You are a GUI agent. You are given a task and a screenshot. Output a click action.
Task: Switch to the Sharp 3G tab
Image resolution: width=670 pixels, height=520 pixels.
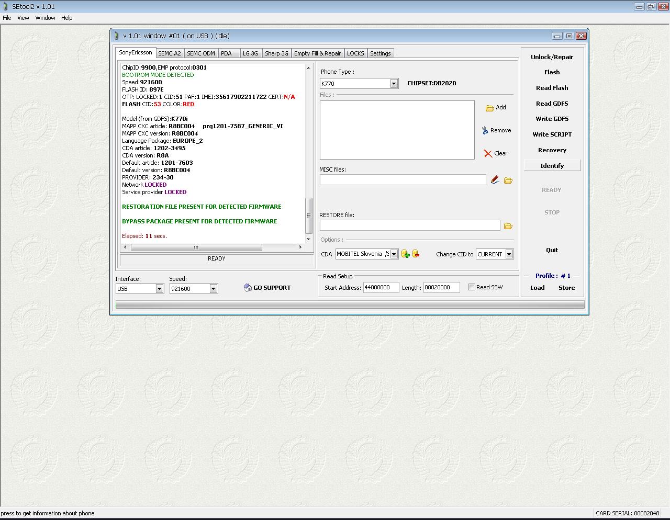click(x=276, y=53)
